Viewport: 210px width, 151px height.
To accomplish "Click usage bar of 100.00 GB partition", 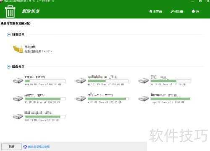I will [x=171, y=81].
